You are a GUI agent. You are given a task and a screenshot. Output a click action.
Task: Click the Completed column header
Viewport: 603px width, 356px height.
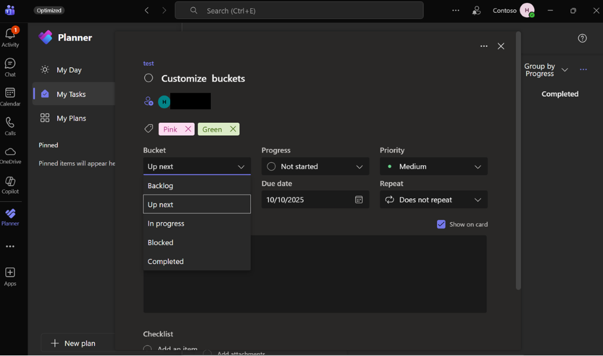point(560,94)
